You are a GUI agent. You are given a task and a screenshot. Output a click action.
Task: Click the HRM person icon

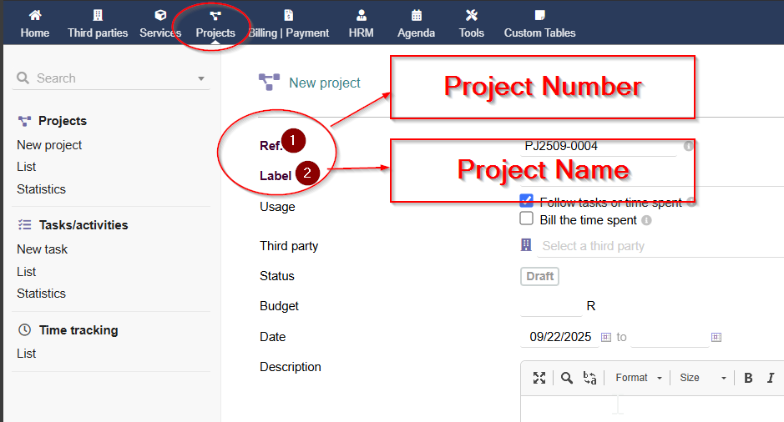tap(361, 15)
